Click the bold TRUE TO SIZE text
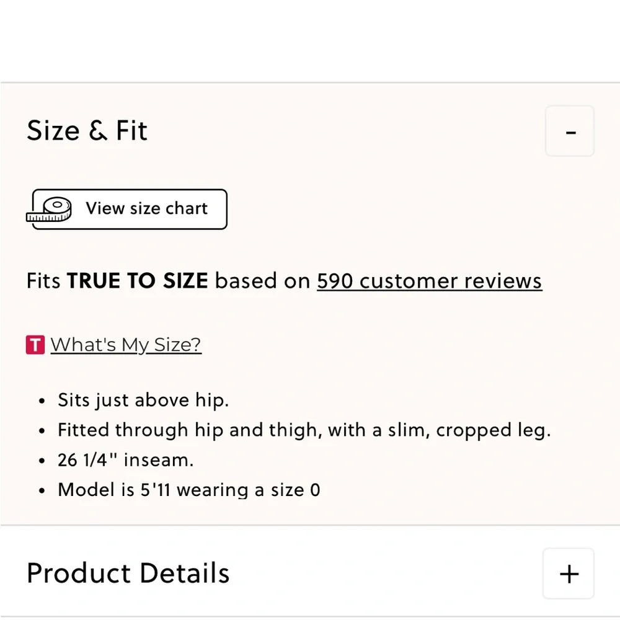 point(137,281)
